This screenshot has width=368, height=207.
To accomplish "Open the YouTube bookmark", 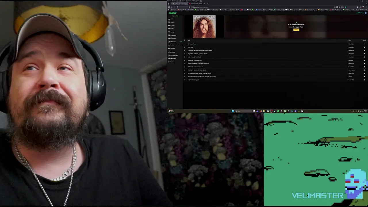I will click(x=244, y=10).
